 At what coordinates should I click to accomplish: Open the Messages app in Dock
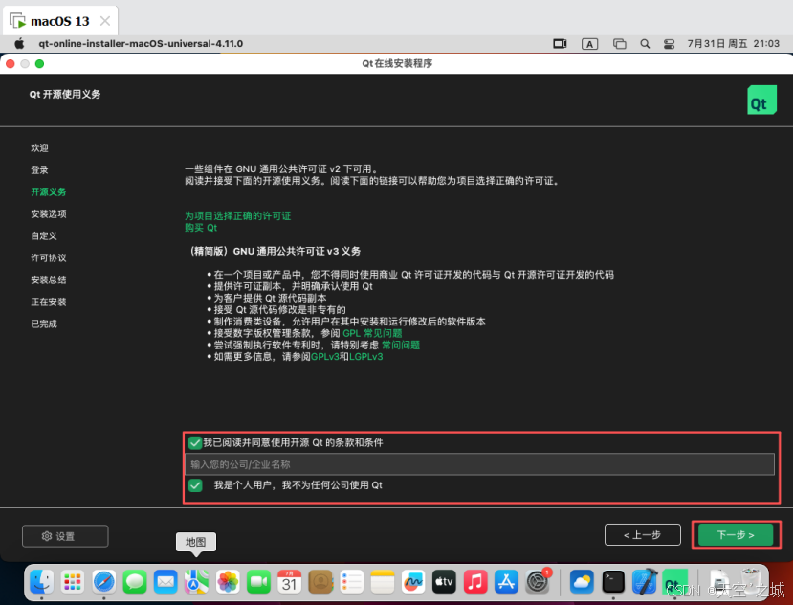[135, 582]
